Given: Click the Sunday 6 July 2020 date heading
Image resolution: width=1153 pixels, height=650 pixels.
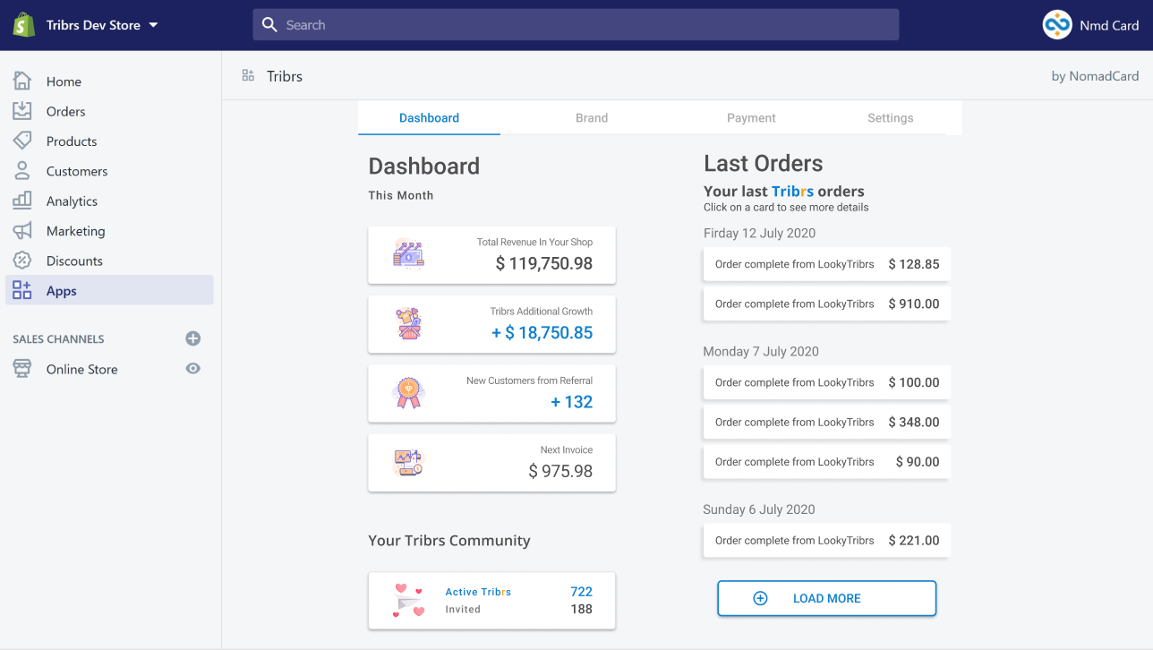Looking at the screenshot, I should click(759, 509).
